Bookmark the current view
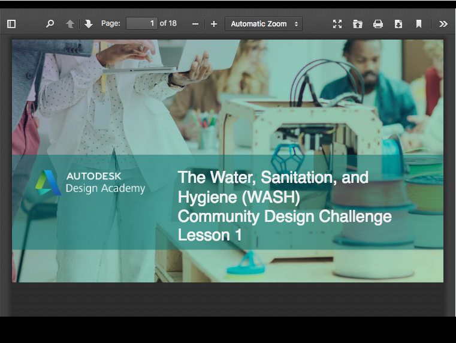Image resolution: width=456 pixels, height=343 pixels. (419, 24)
